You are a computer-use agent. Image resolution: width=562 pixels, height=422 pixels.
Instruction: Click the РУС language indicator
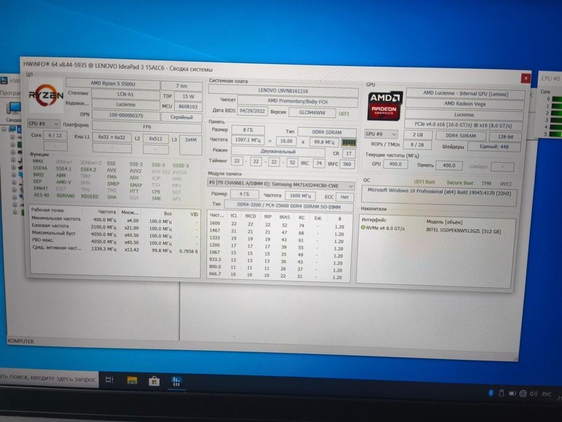click(546, 394)
